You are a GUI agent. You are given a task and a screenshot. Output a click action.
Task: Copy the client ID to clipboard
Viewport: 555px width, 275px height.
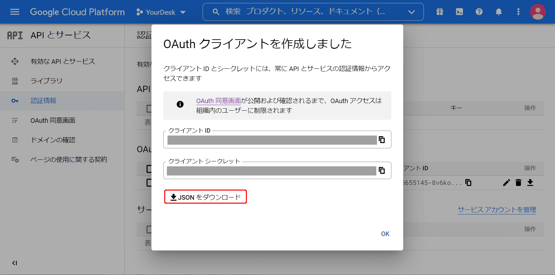point(382,140)
